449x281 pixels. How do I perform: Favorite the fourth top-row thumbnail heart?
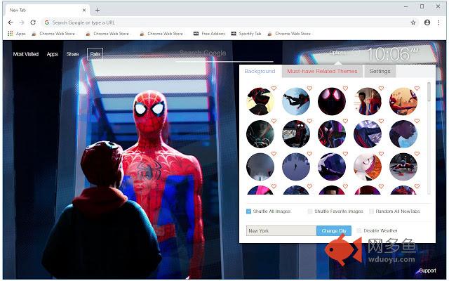pos(381,89)
